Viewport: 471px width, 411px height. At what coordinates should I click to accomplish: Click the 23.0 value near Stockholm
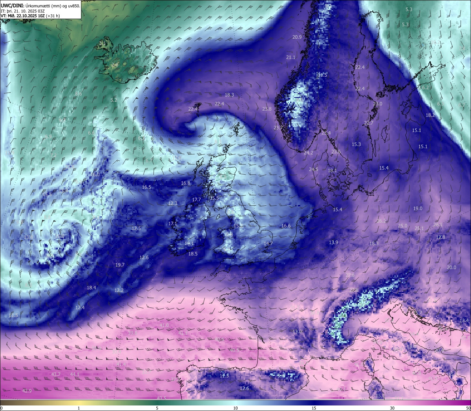[x=378, y=104]
